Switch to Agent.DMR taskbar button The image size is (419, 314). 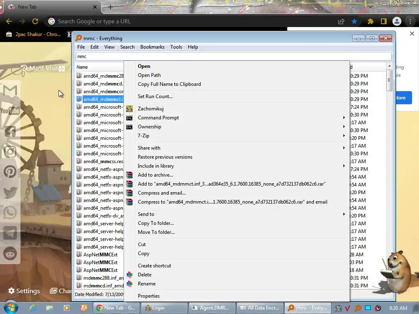point(212,308)
